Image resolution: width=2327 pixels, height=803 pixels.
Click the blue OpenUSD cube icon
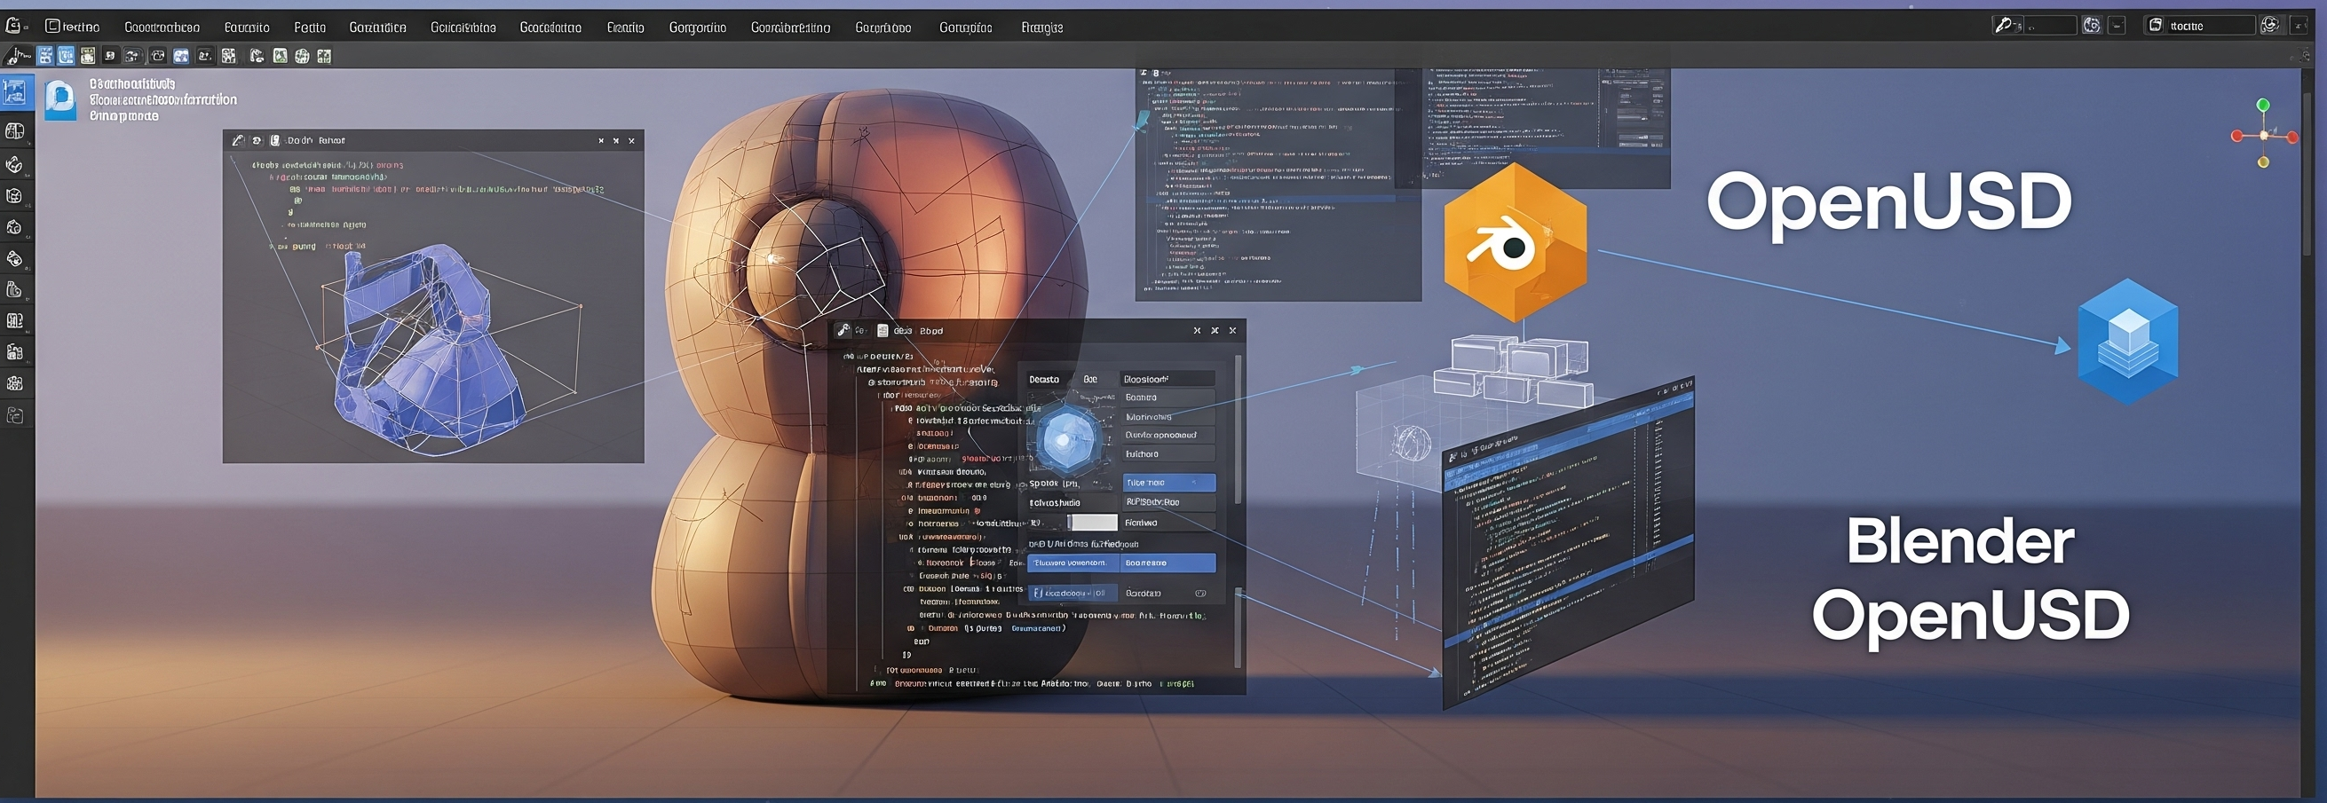pos(2127,341)
